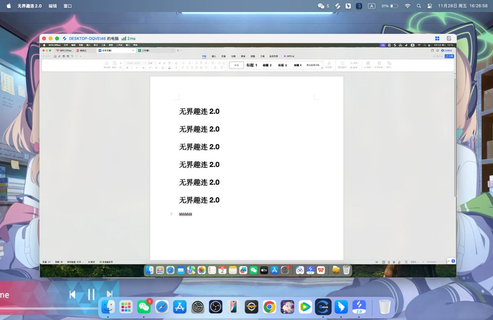Open Trash in the outer dock
Viewport: 493px width, 320px height.
point(384,307)
